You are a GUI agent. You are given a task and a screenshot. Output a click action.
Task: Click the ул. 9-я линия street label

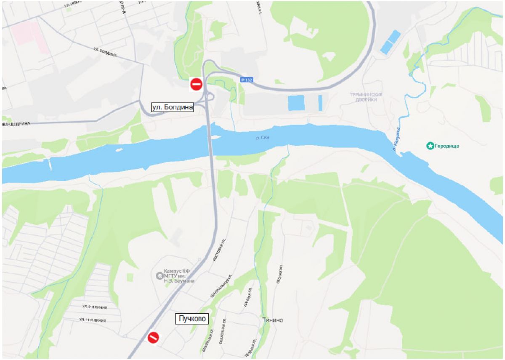pyautogui.click(x=94, y=307)
